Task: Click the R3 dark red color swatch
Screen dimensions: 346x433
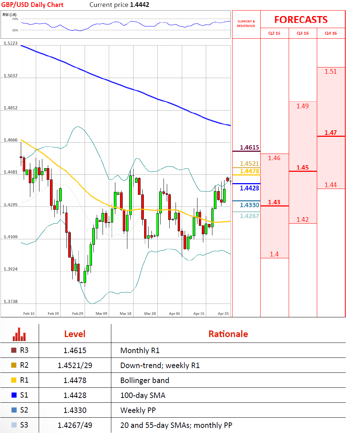Action: pos(14,350)
